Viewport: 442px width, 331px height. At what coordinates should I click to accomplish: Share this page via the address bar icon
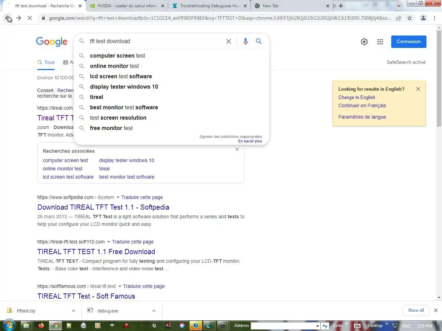398,18
